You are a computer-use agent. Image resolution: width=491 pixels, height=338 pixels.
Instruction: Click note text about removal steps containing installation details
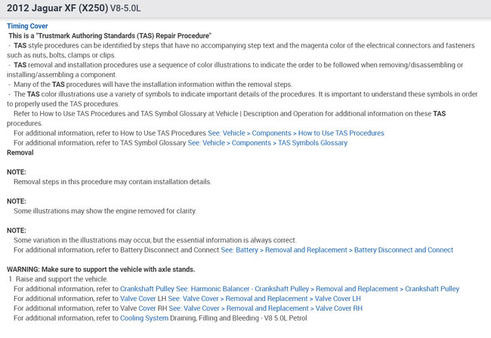click(113, 182)
